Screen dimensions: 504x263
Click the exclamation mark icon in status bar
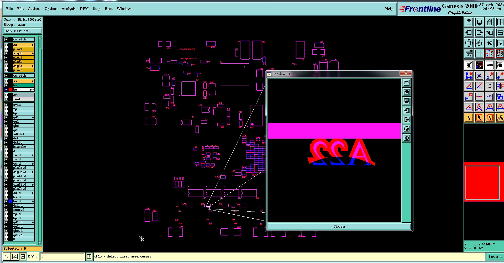point(89,256)
